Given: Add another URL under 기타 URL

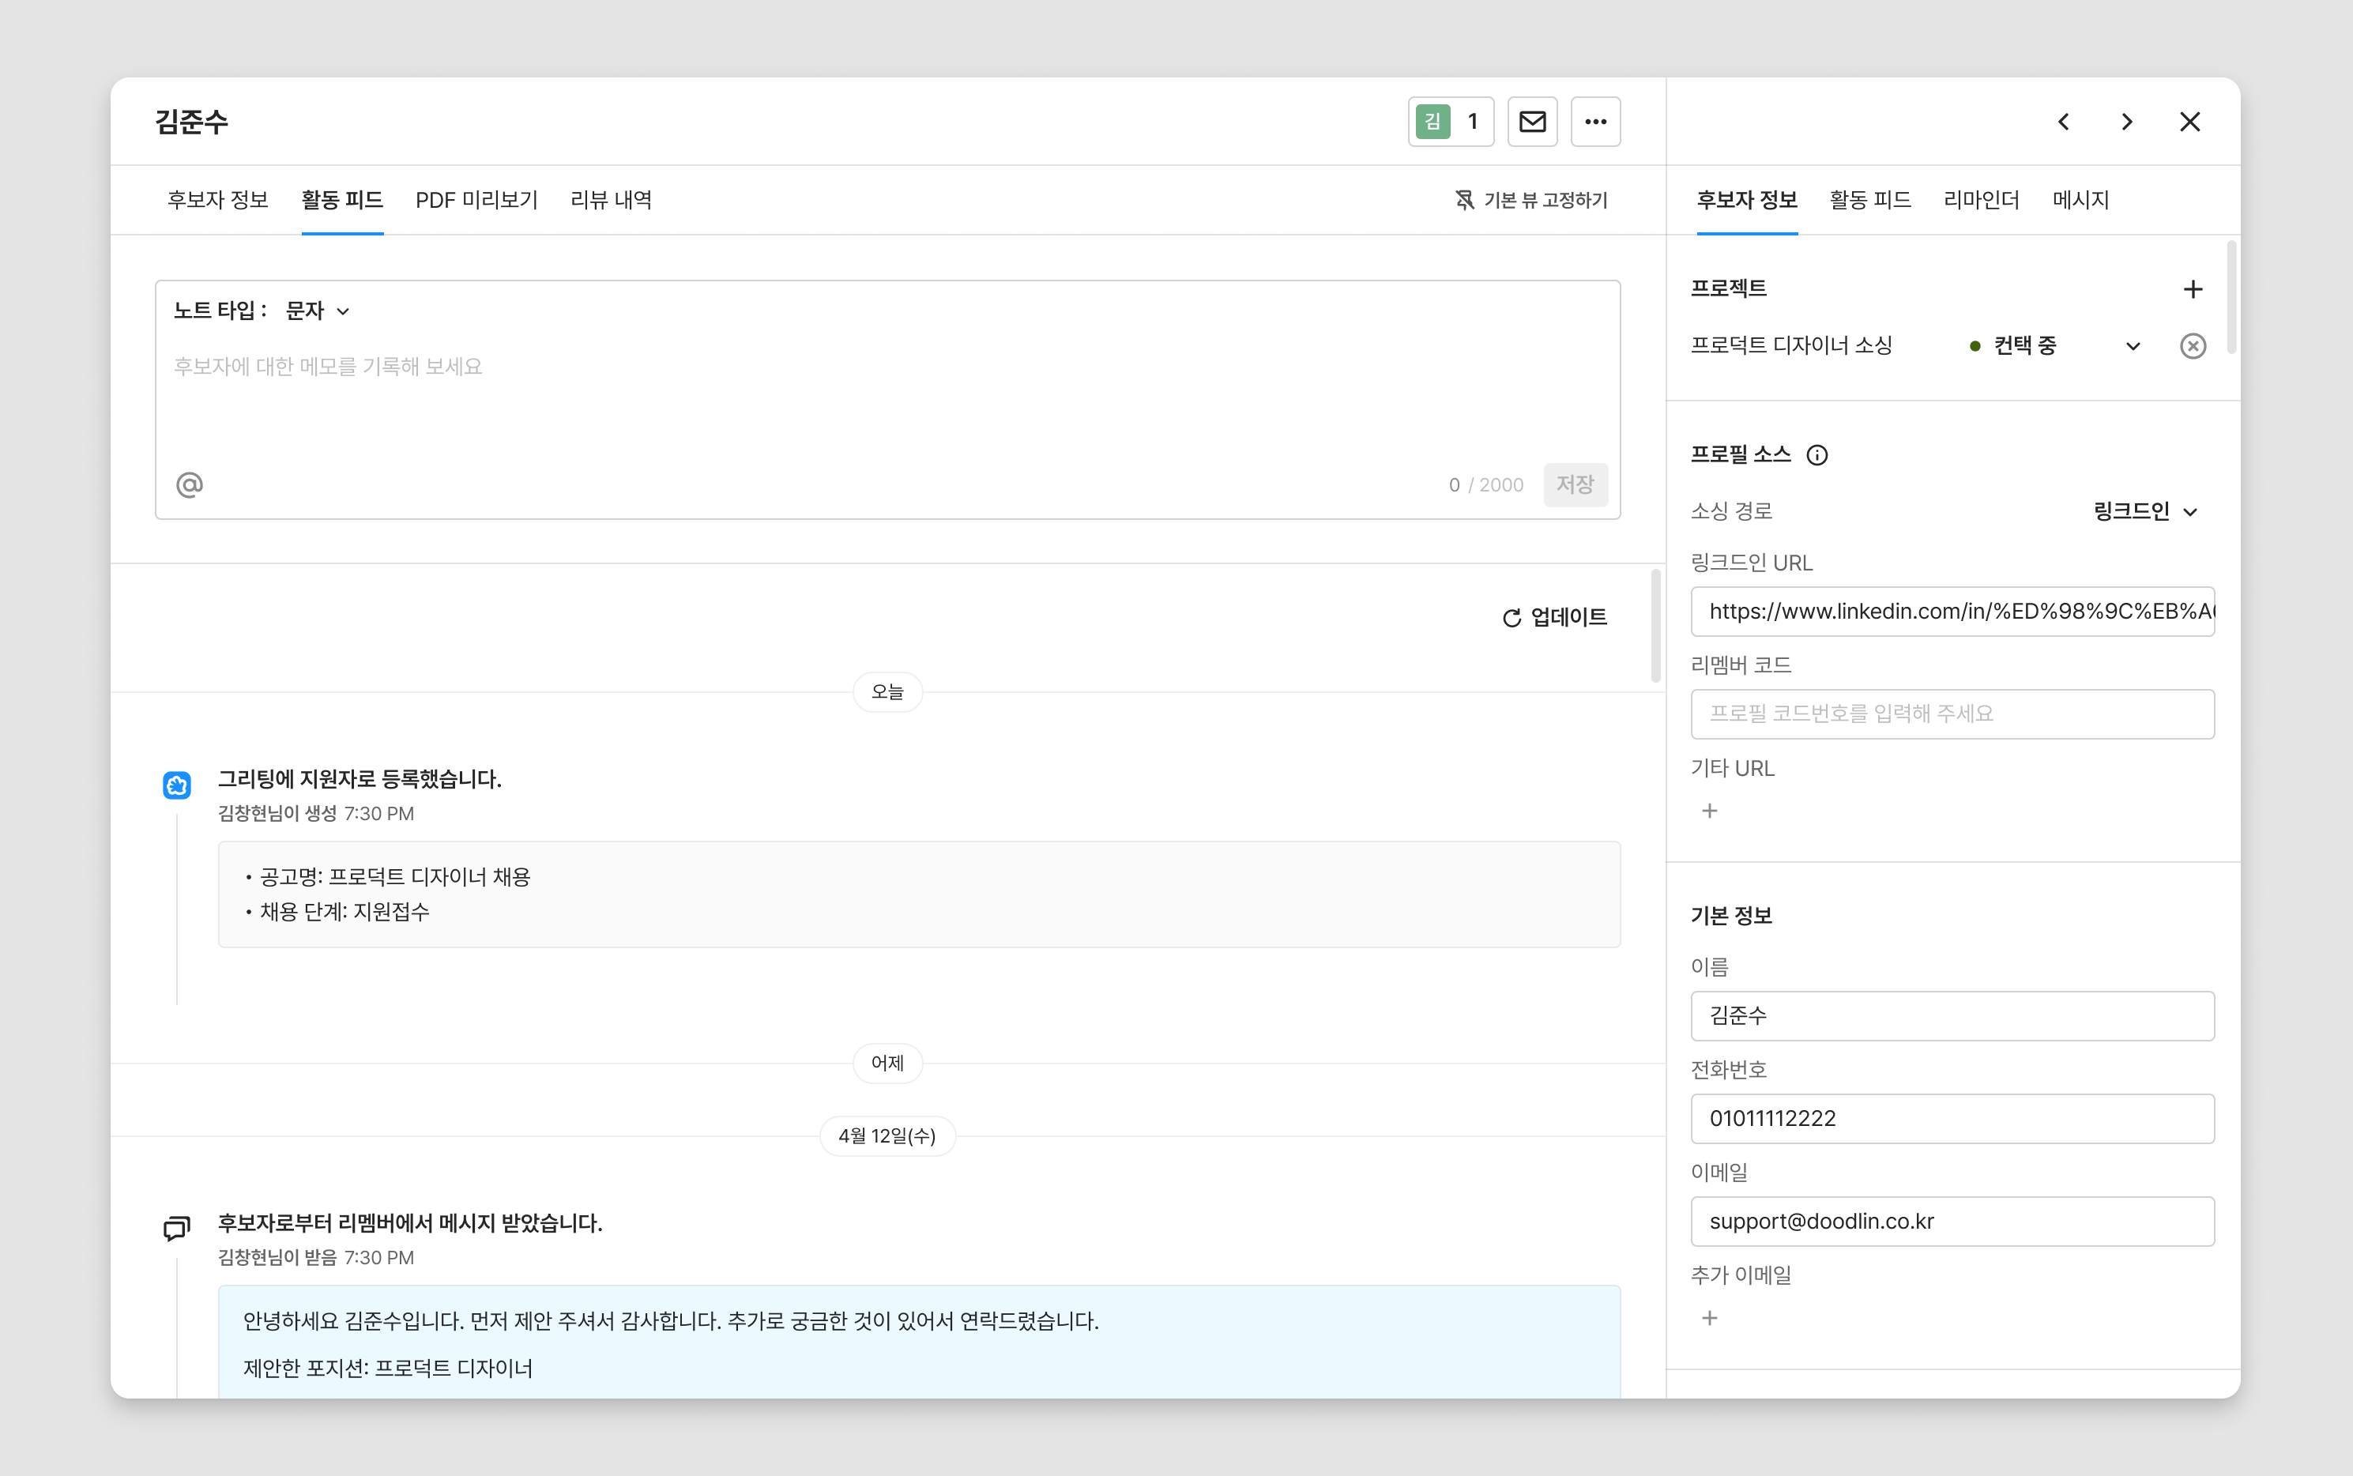Looking at the screenshot, I should [1710, 811].
